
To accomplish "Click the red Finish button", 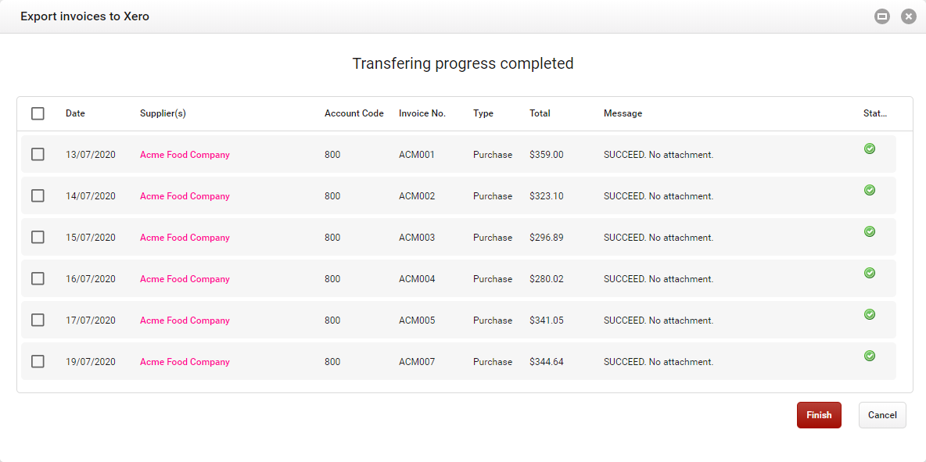I will tap(819, 415).
